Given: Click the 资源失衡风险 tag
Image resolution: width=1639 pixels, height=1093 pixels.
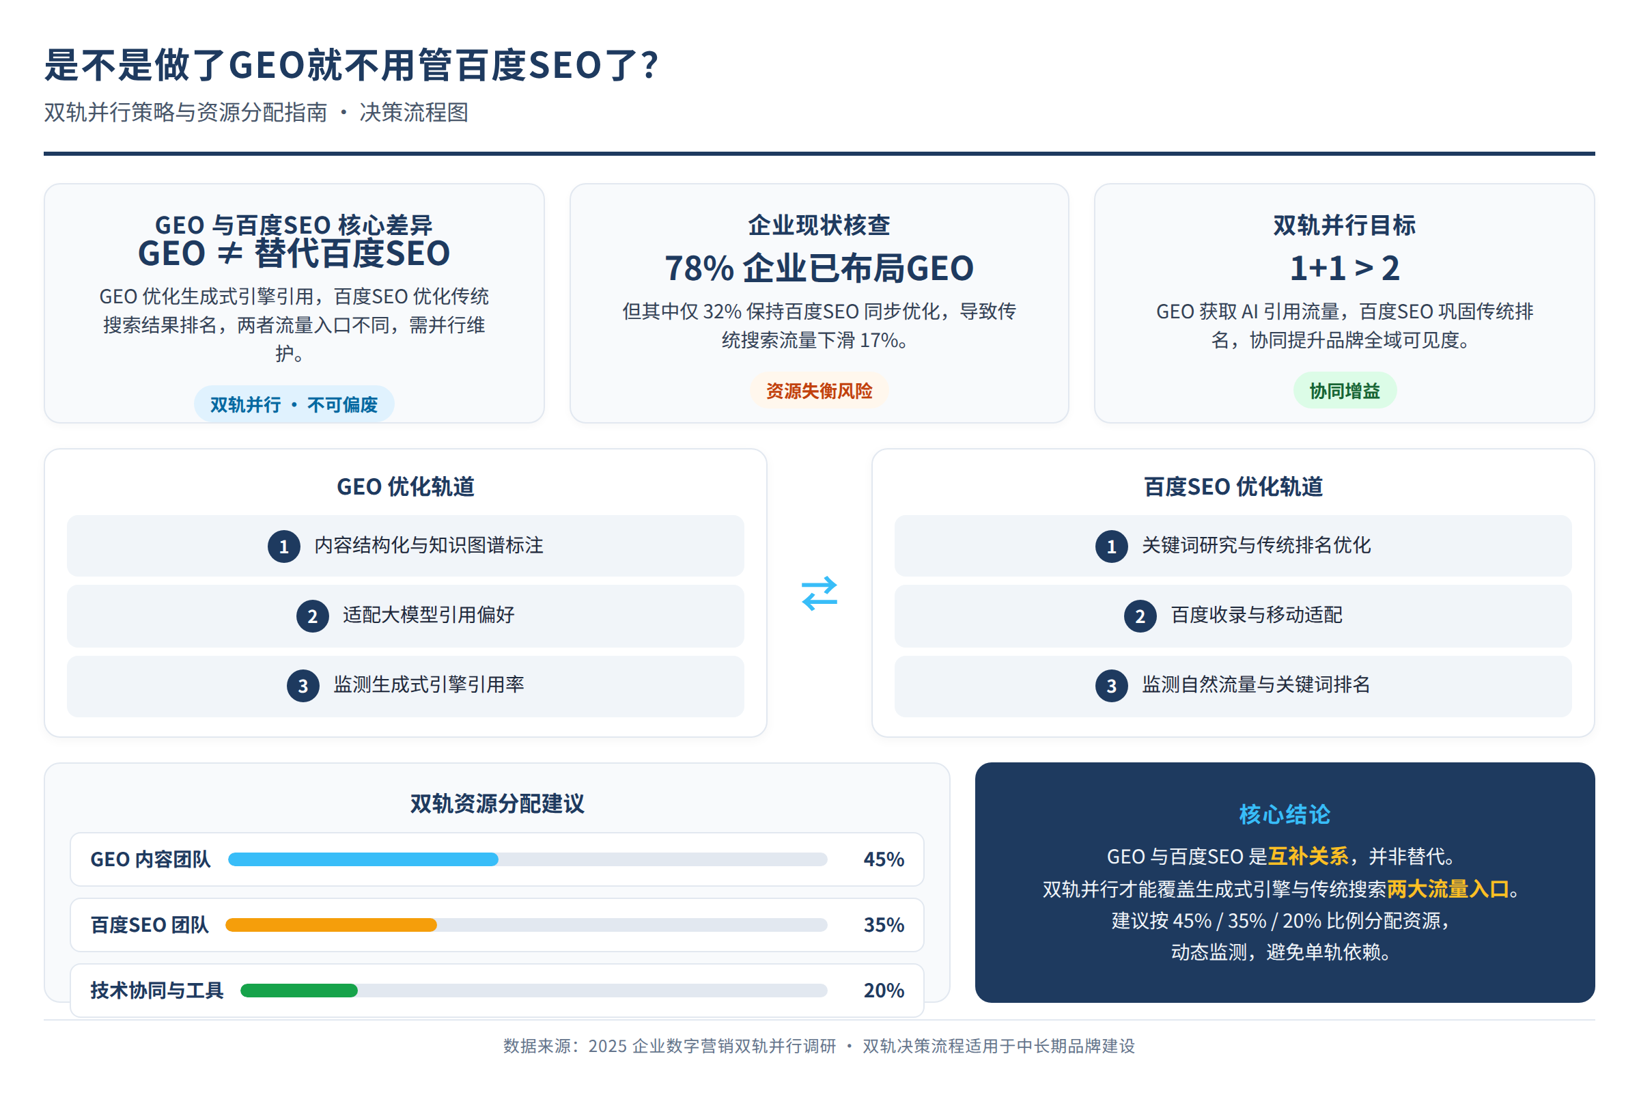Looking at the screenshot, I should pyautogui.click(x=819, y=390).
